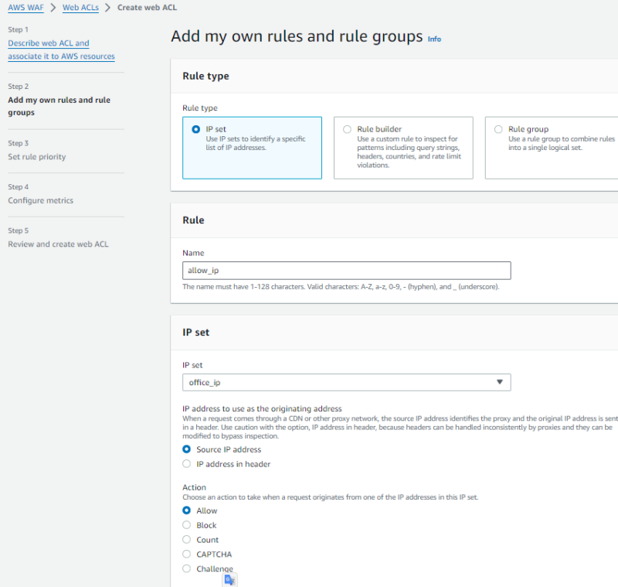This screenshot has height=587, width=618.
Task: Select the CAPTCHA action
Action: pos(186,555)
